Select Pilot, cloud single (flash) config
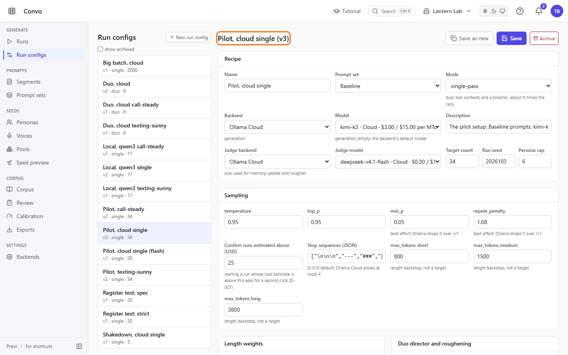Screen dimensions: 568x355 tap(155, 254)
